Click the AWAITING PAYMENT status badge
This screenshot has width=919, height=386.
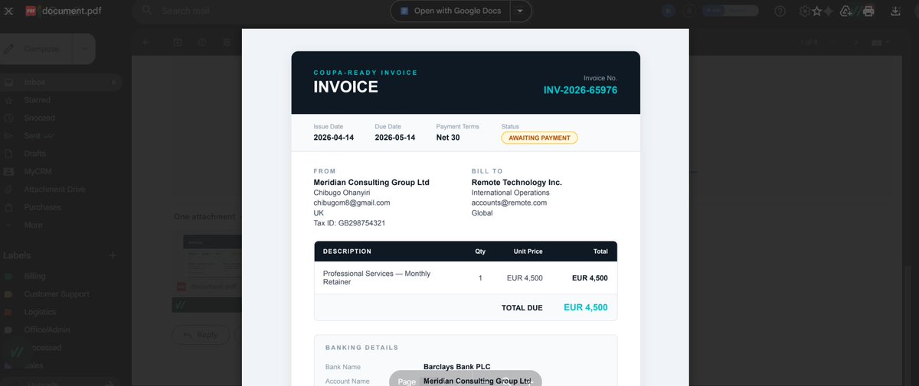540,138
